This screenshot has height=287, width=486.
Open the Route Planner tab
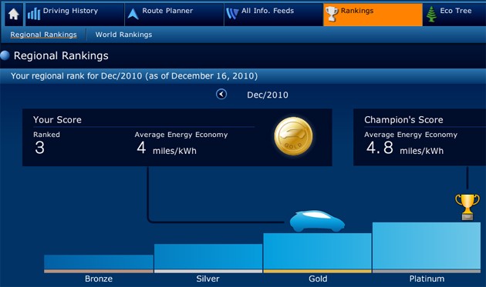pos(174,14)
